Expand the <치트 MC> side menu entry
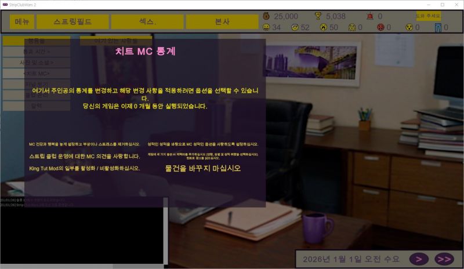The height and width of the screenshot is (269, 464). pos(37,74)
